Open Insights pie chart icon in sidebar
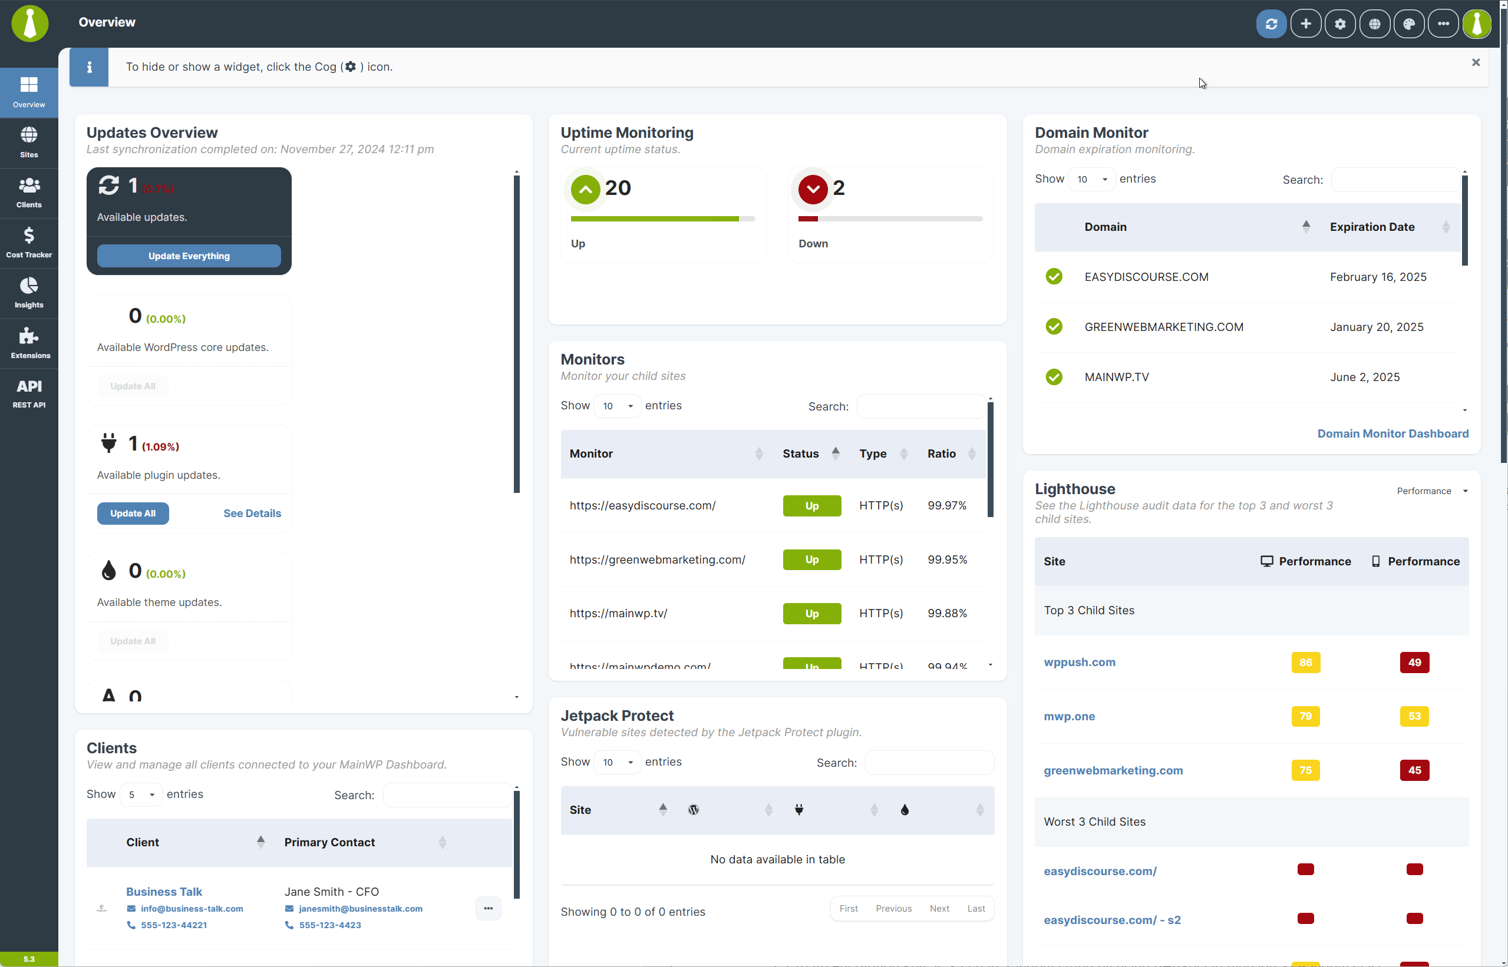Image resolution: width=1508 pixels, height=967 pixels. [x=29, y=293]
